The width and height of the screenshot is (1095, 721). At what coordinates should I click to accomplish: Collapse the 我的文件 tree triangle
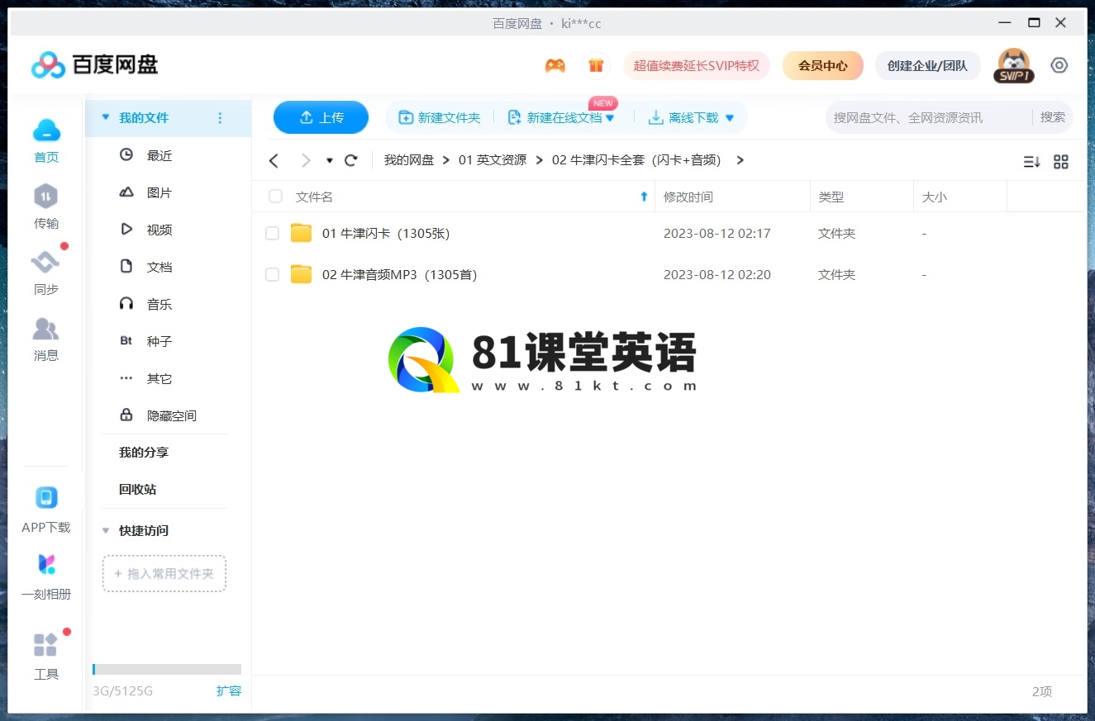pyautogui.click(x=106, y=117)
